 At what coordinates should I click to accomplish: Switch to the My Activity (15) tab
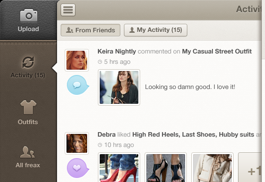click(155, 30)
